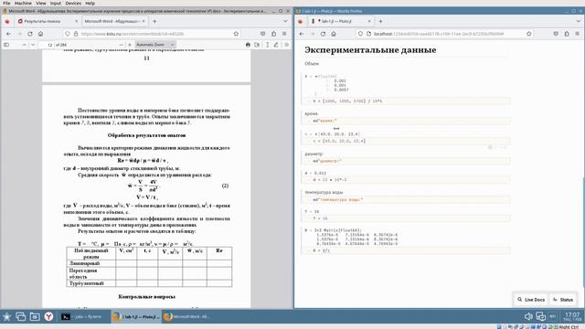Click the PDF page number field
This screenshot has width=585, height=329.
pos(47,45)
